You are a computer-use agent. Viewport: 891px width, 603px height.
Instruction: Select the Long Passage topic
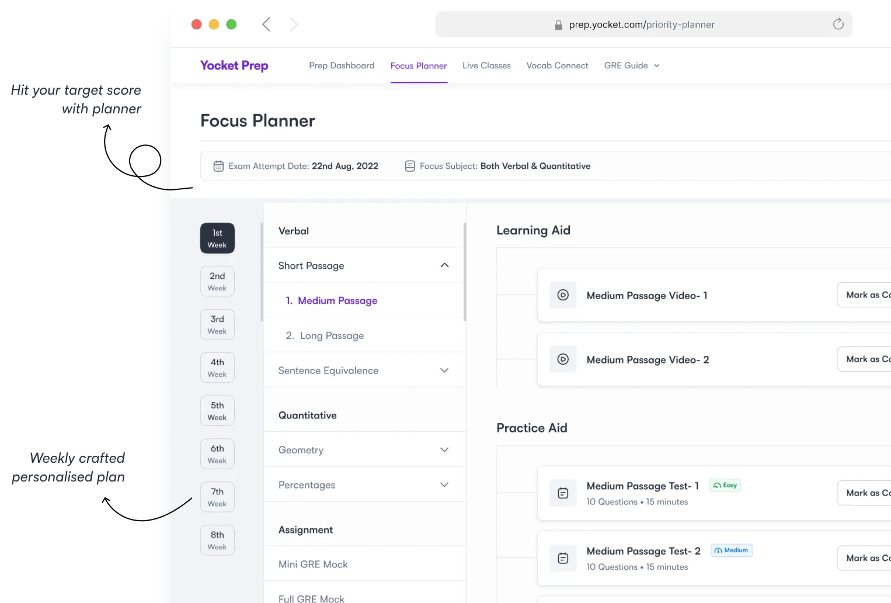pyautogui.click(x=364, y=335)
